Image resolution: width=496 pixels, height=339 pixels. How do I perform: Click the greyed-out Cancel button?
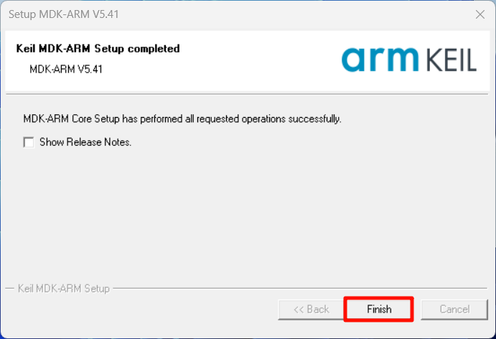pos(454,310)
